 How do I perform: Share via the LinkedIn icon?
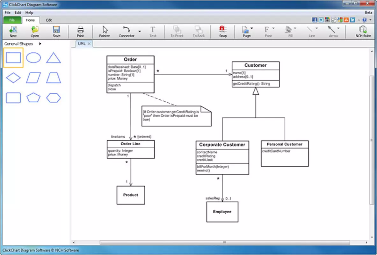click(x=352, y=20)
